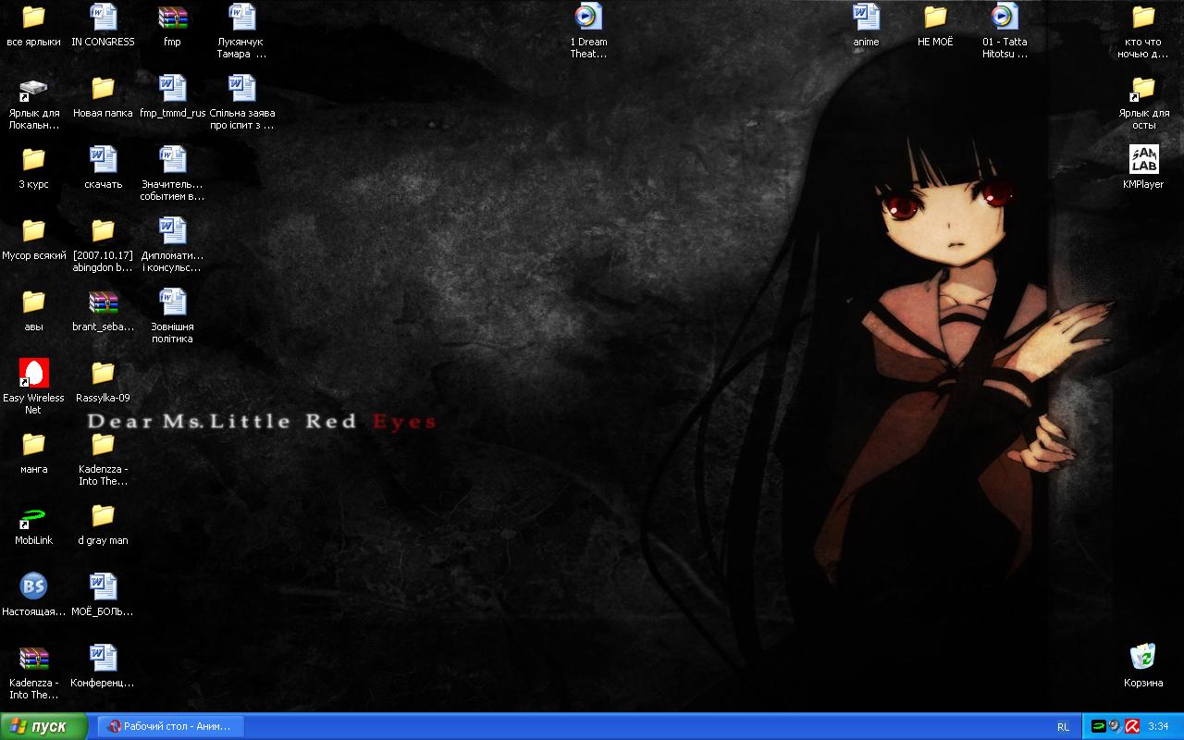Select the 'Значитель... событием' document icon

point(172,159)
